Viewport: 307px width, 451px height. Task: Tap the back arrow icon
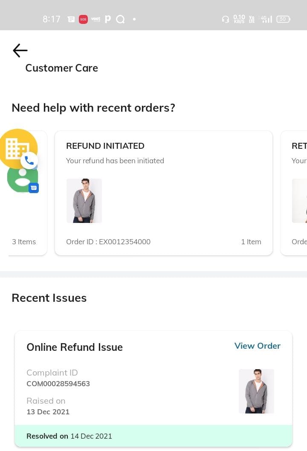click(20, 51)
